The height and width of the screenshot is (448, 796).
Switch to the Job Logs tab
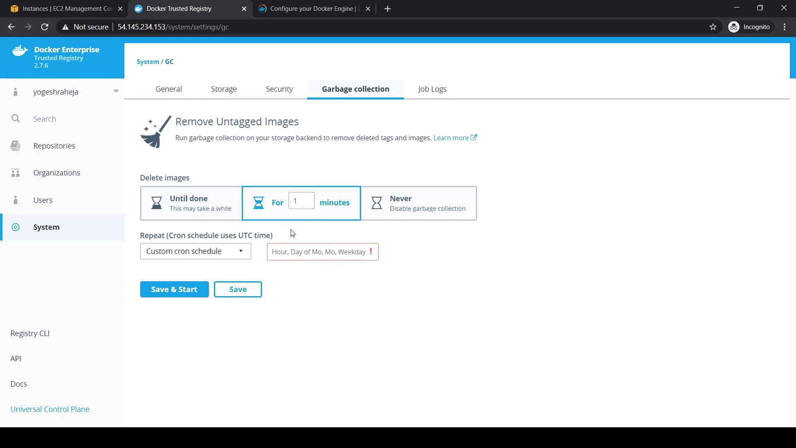(x=432, y=89)
